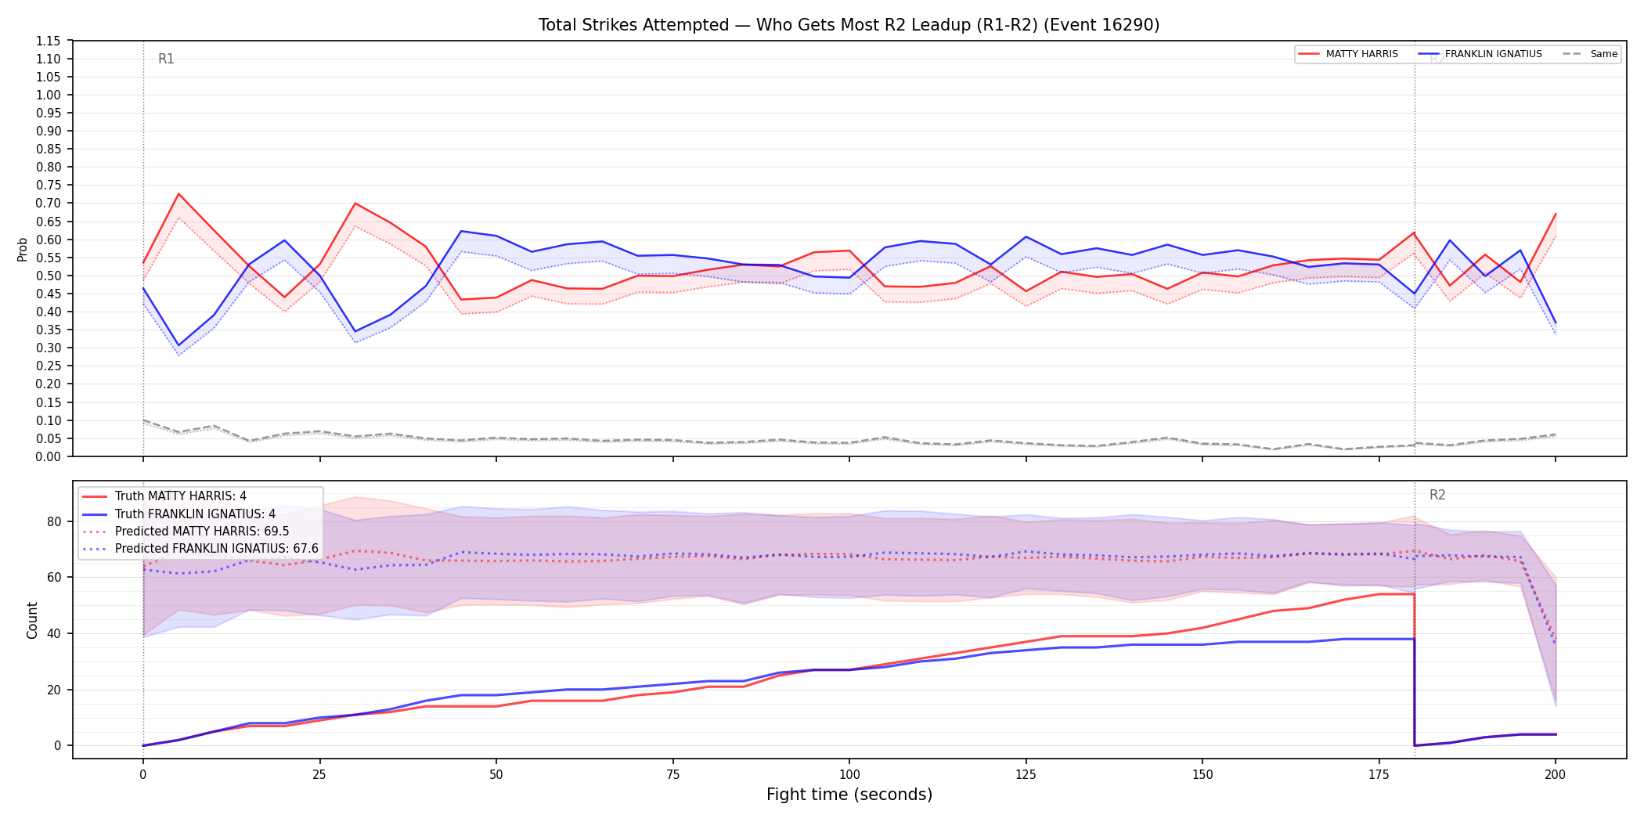Click the chart title mentioning Event 16290
This screenshot has width=1644, height=822.
849,25
